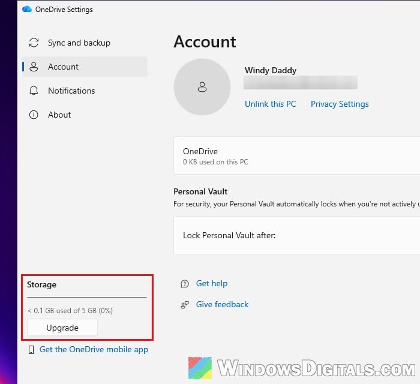
Task: Click the mobile phone icon
Action: click(31, 350)
